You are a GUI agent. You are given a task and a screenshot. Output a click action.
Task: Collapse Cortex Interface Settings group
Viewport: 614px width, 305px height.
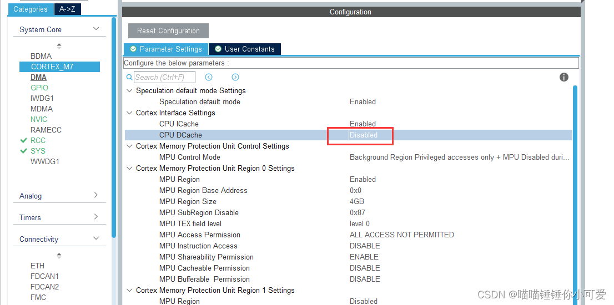[129, 113]
